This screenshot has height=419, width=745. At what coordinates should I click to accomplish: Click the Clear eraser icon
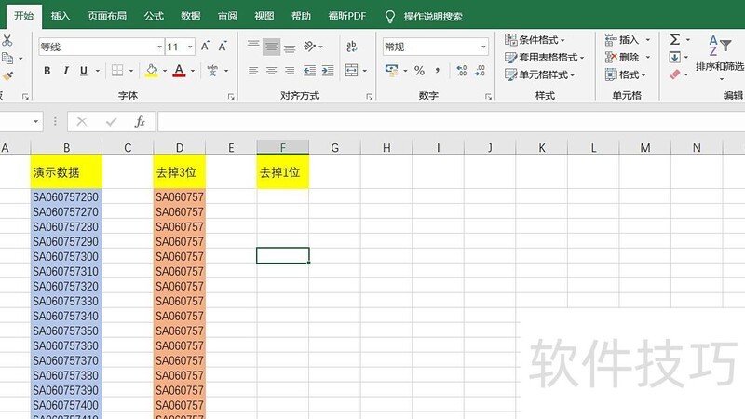point(674,74)
